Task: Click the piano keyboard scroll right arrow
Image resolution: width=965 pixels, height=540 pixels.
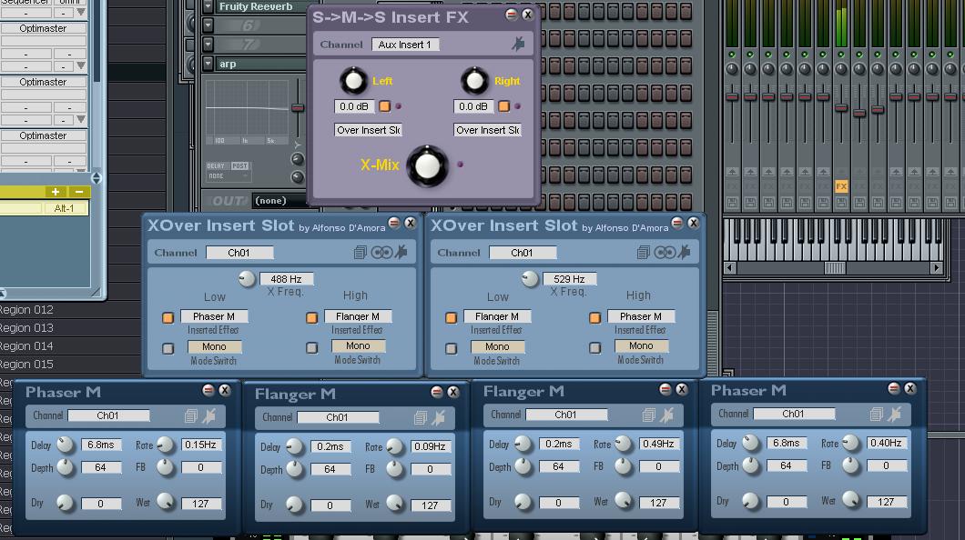Action: tap(936, 268)
